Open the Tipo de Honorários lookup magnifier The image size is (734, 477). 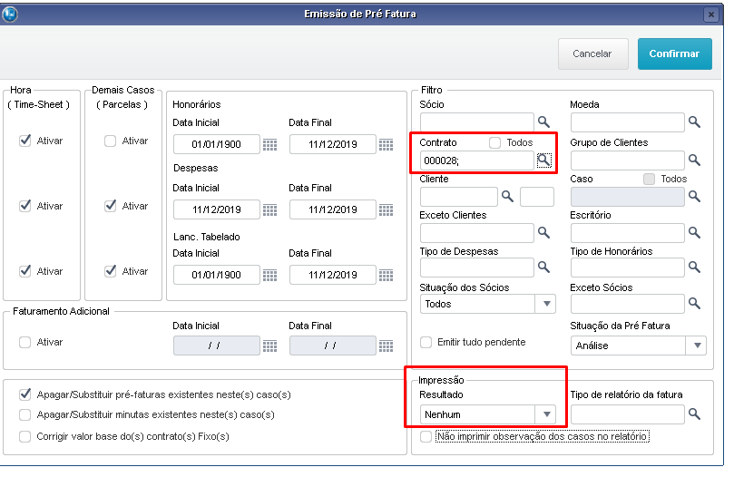694,268
